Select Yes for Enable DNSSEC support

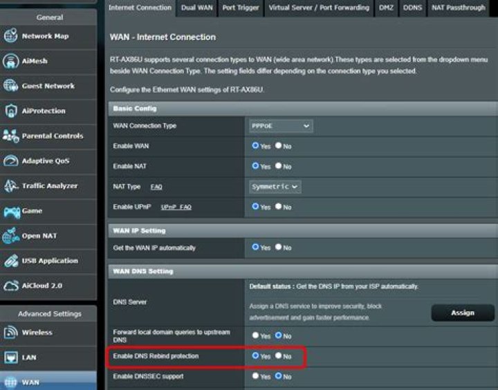(255, 376)
